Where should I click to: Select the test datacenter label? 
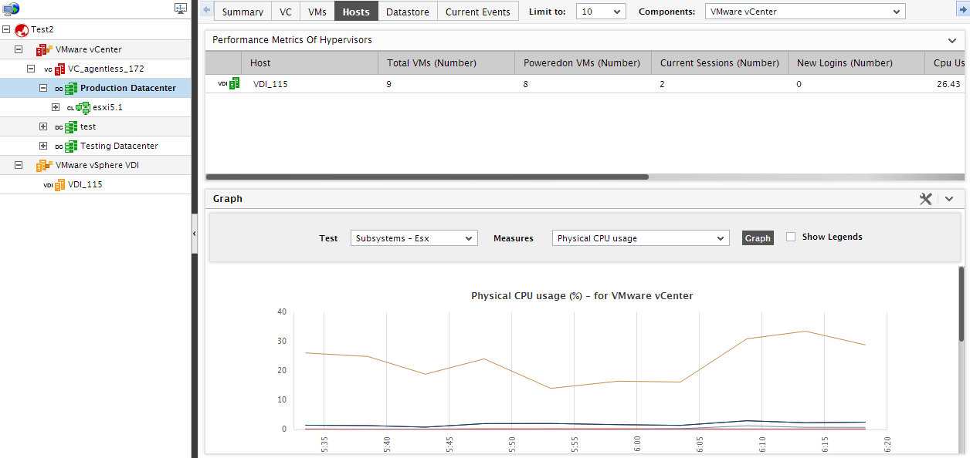[x=88, y=126]
